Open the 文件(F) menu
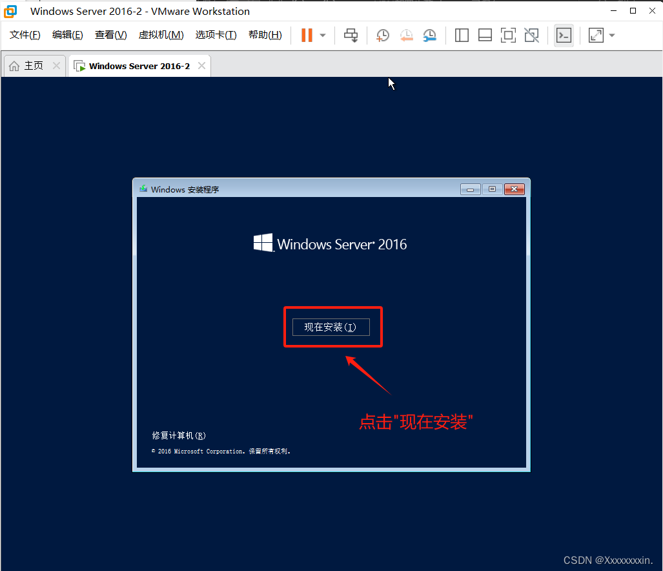Viewport: 663px width, 571px height. coord(25,35)
